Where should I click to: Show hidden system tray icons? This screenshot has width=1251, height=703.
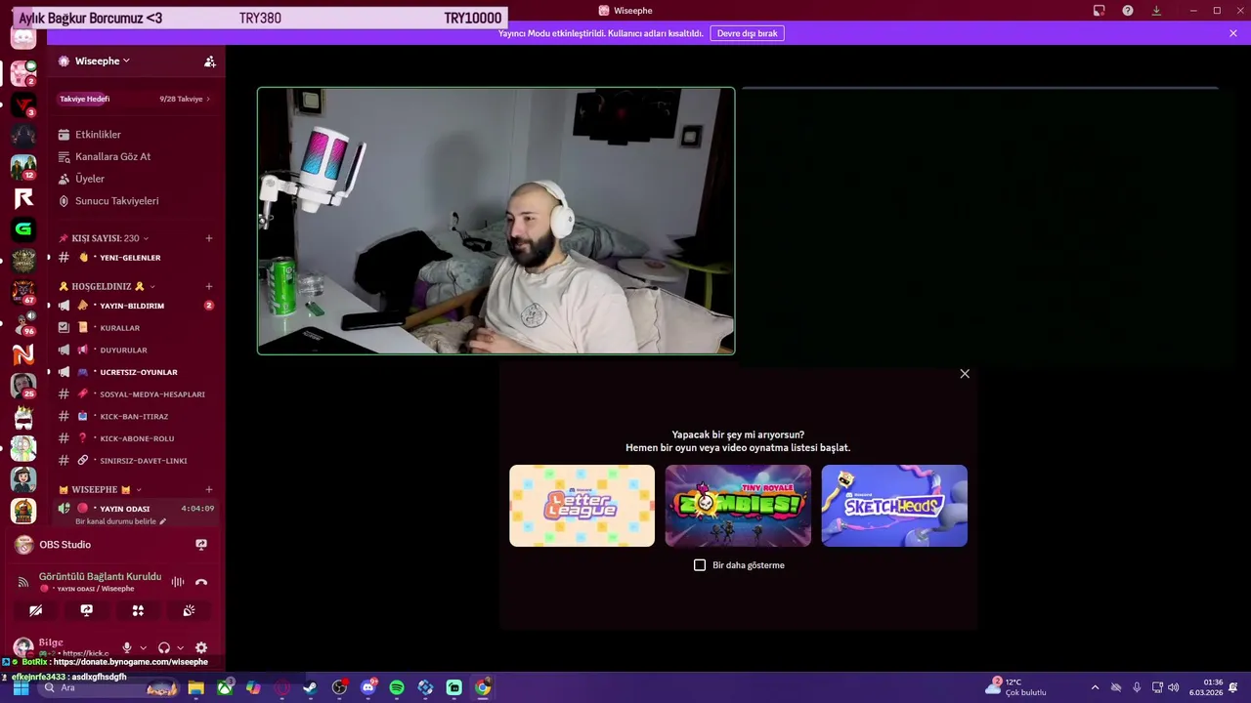1095,687
